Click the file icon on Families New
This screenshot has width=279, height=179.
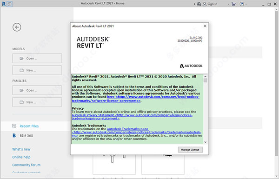tap(21, 102)
